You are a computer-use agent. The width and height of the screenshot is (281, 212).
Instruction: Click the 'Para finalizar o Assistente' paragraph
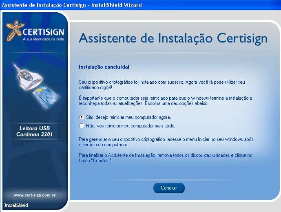pyautogui.click(x=166, y=158)
